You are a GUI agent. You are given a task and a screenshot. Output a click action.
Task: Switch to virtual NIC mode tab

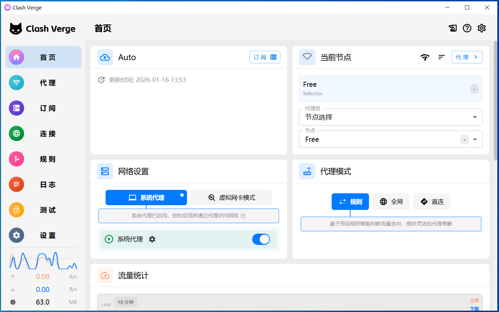click(231, 198)
